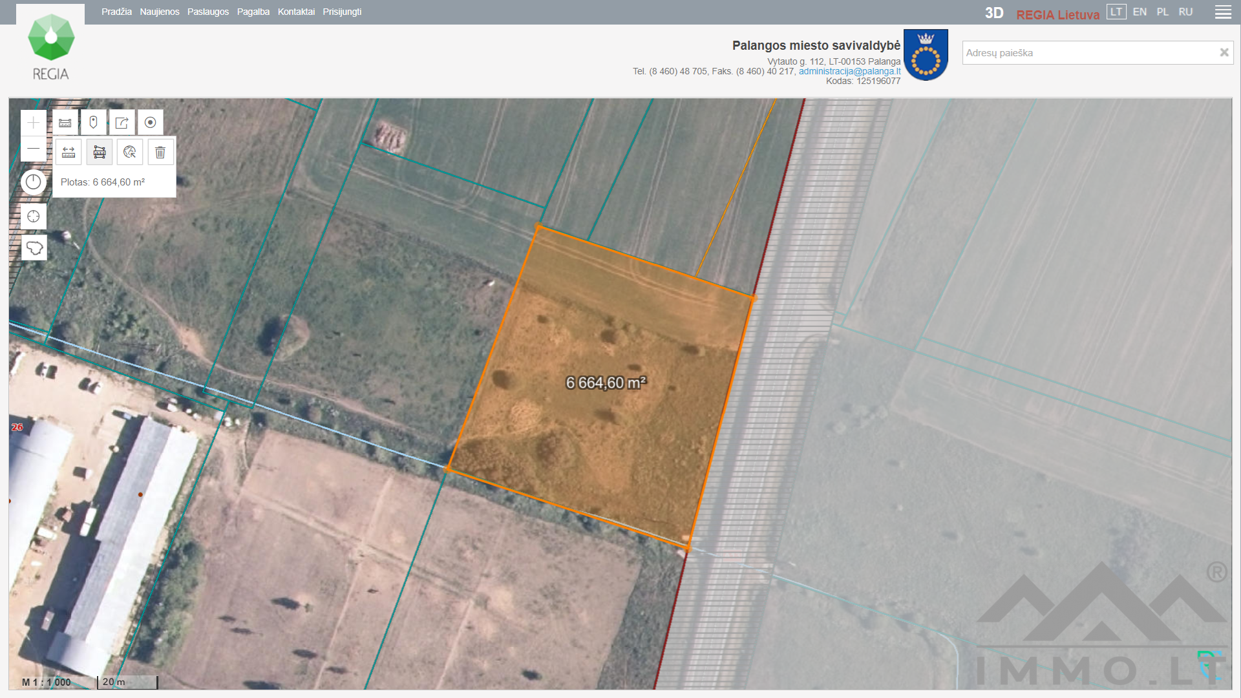Select the globe pick-object measuring tool
Image resolution: width=1241 pixels, height=698 pixels.
[x=130, y=152]
